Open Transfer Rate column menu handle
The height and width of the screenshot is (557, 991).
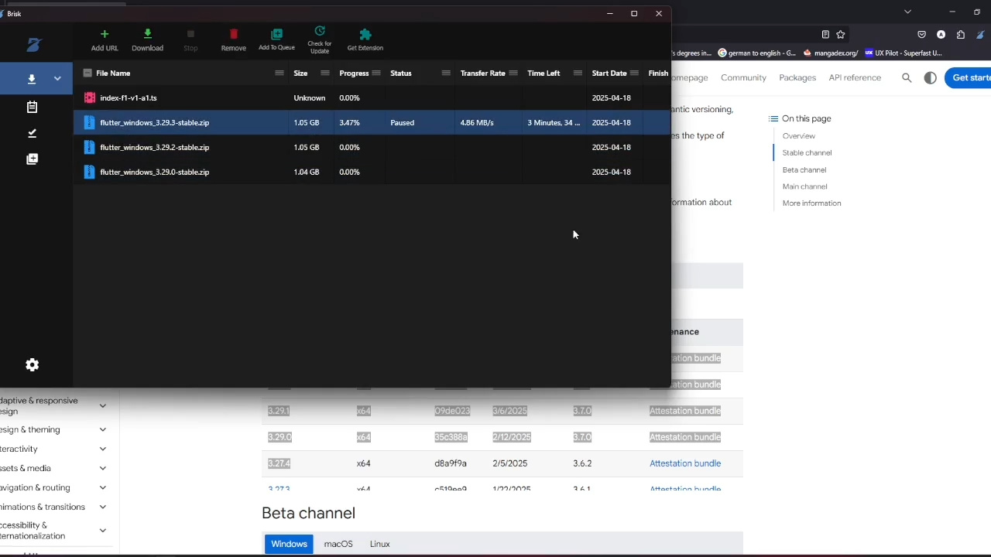click(x=513, y=73)
